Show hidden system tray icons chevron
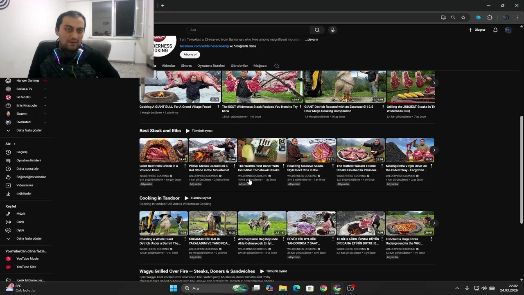This screenshot has width=524, height=295. [x=457, y=288]
